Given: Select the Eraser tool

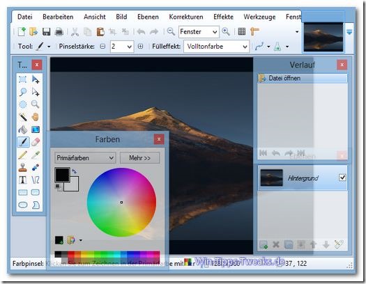Looking at the screenshot, I should [36, 142].
